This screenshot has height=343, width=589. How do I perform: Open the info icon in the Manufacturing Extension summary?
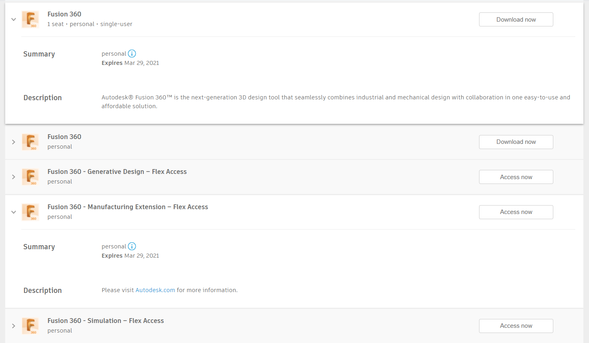132,246
